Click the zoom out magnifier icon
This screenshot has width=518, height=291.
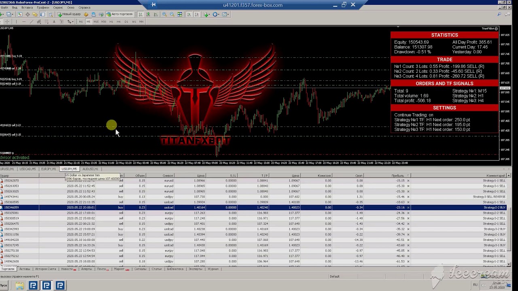click(172, 14)
